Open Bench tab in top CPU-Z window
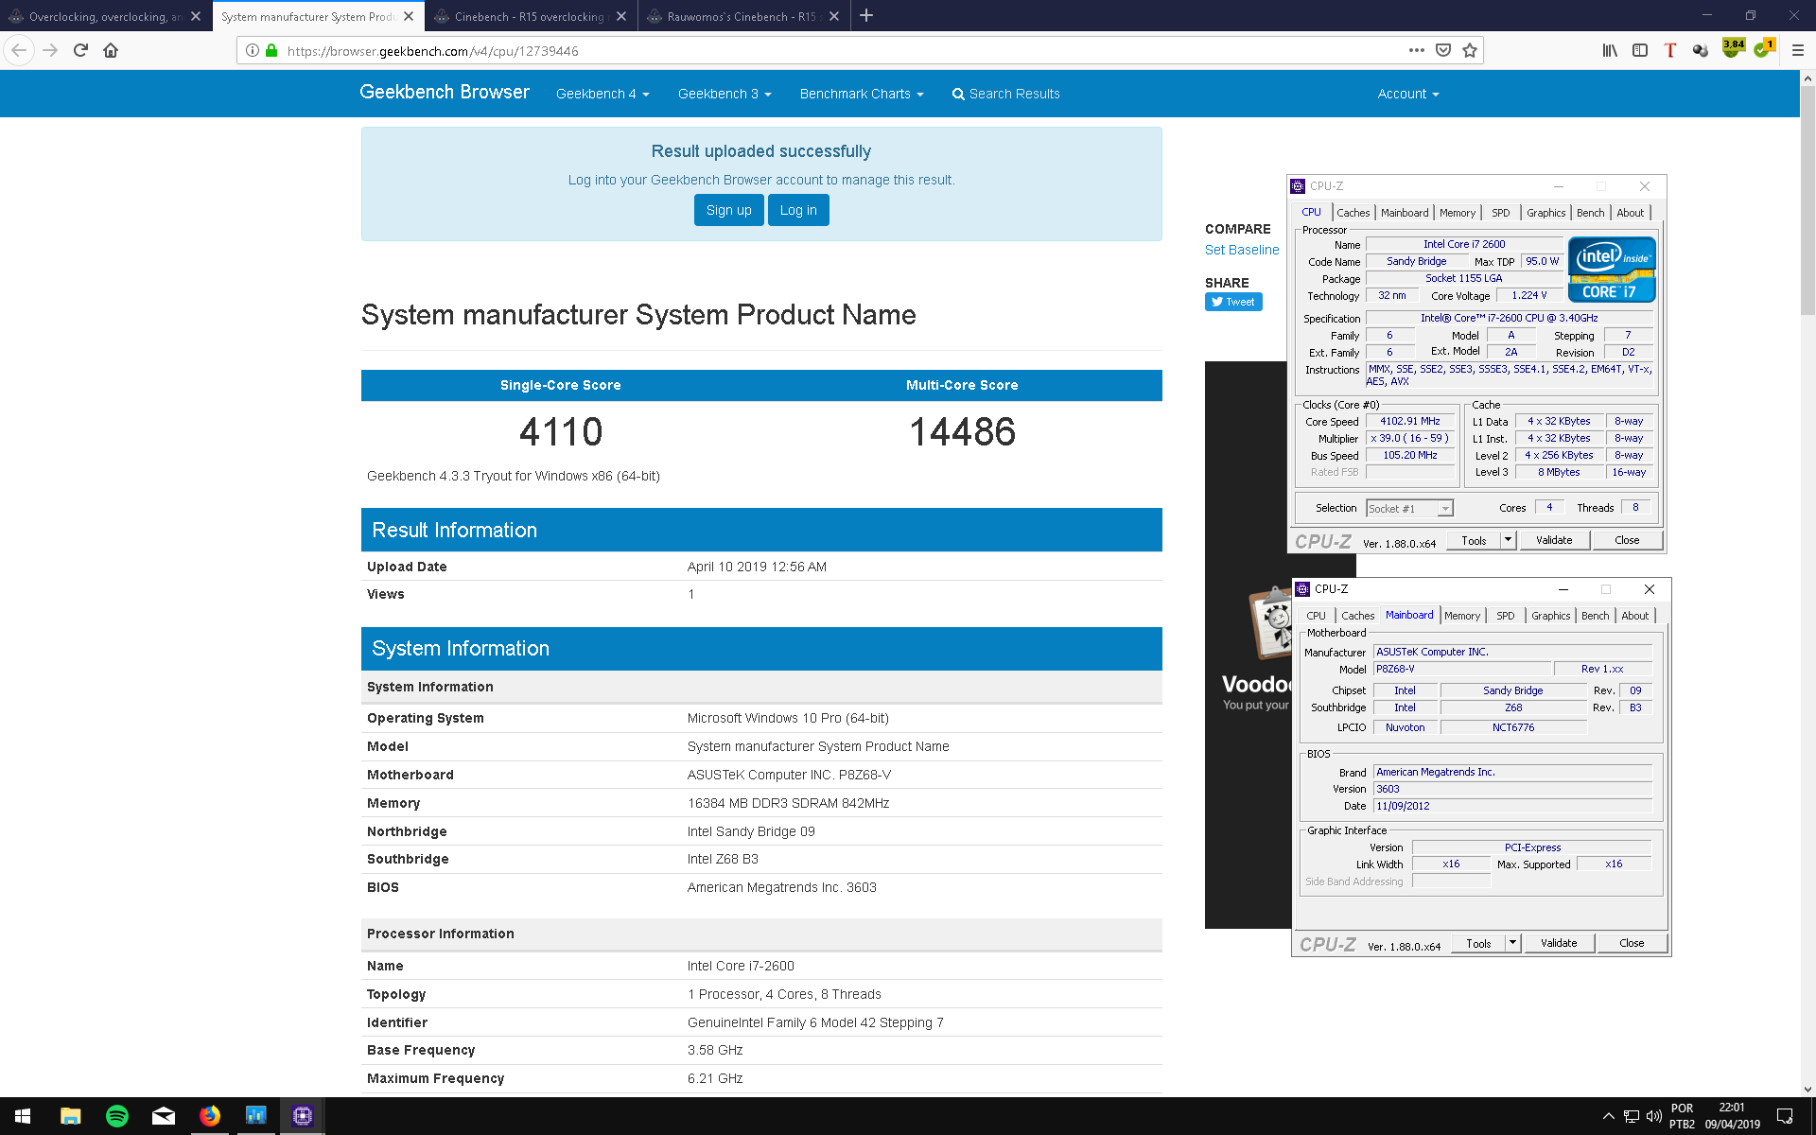 1590,213
